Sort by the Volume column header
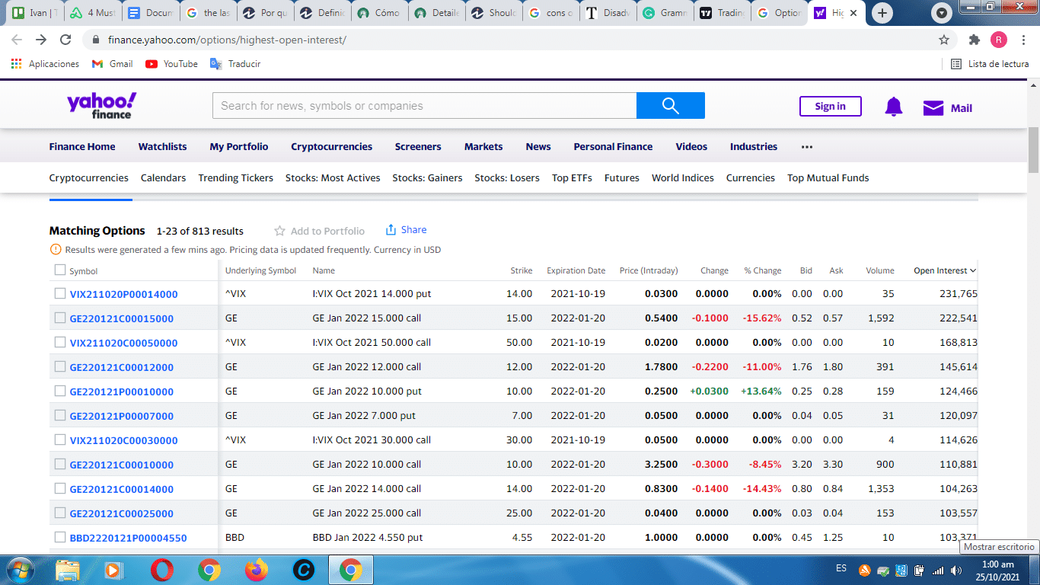The image size is (1040, 585). click(x=880, y=270)
